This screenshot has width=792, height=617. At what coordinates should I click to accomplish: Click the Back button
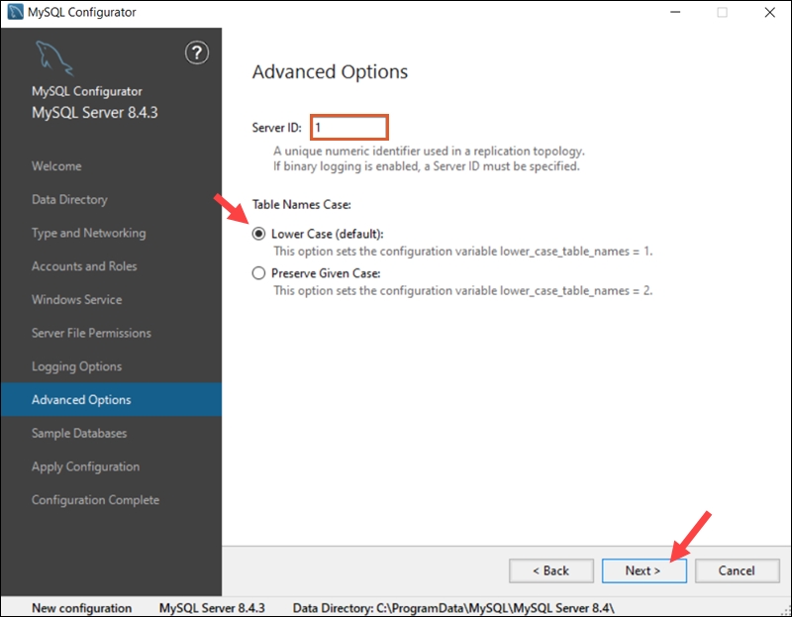tap(551, 570)
